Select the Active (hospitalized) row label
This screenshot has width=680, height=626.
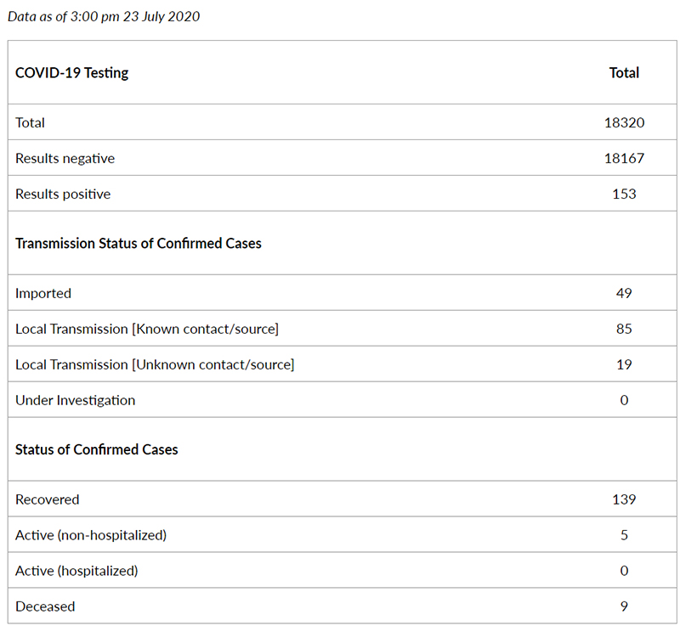(76, 571)
